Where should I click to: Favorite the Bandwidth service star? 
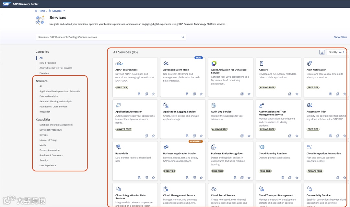[153, 178]
